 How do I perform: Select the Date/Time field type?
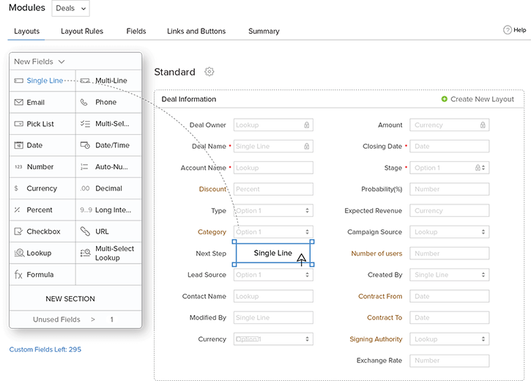[x=108, y=145]
